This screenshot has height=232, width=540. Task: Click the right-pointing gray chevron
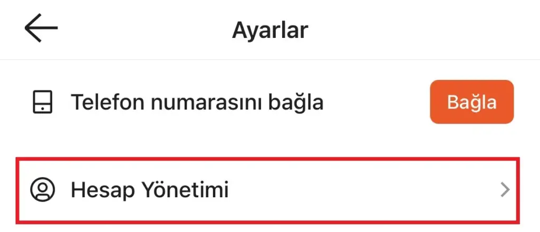505,190
